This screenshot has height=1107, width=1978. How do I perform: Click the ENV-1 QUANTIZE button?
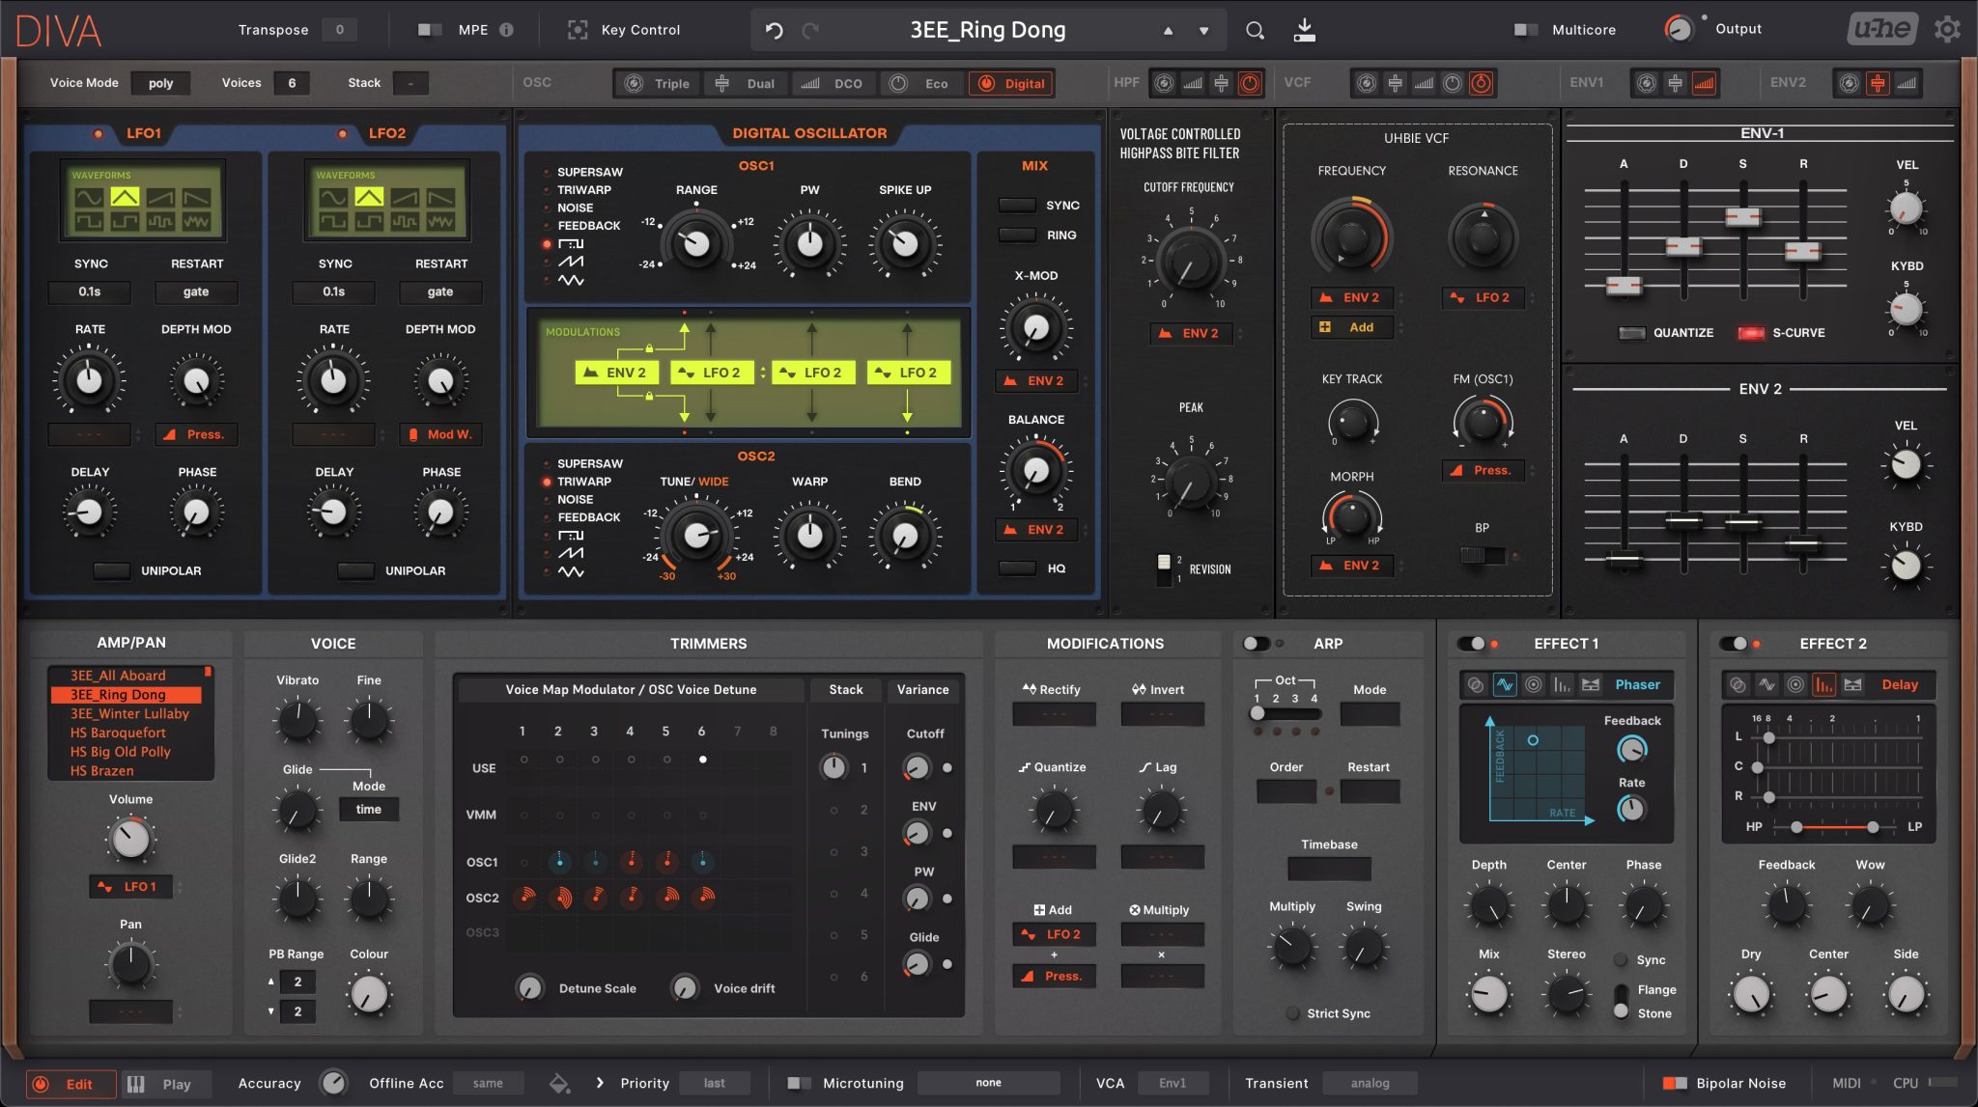tap(1632, 333)
